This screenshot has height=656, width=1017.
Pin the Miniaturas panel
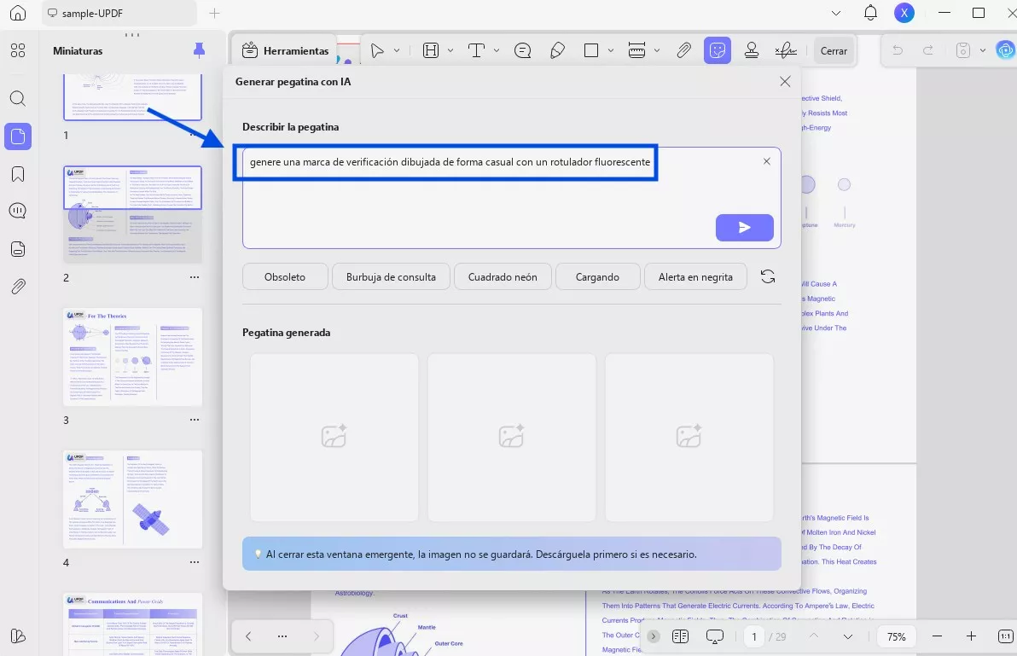[199, 50]
